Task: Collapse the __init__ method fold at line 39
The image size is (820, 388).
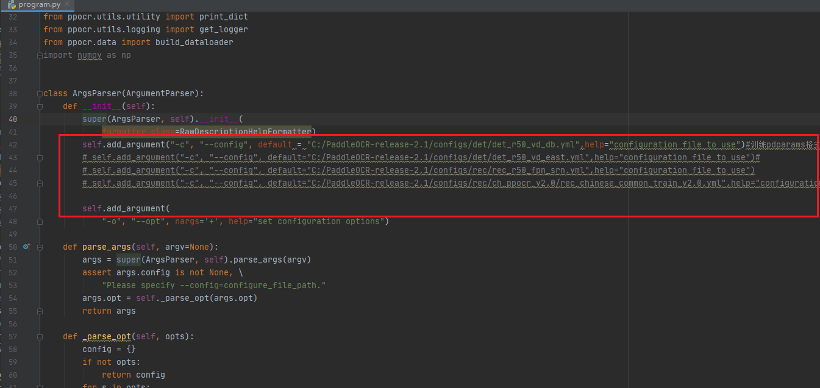Action: pyautogui.click(x=40, y=106)
